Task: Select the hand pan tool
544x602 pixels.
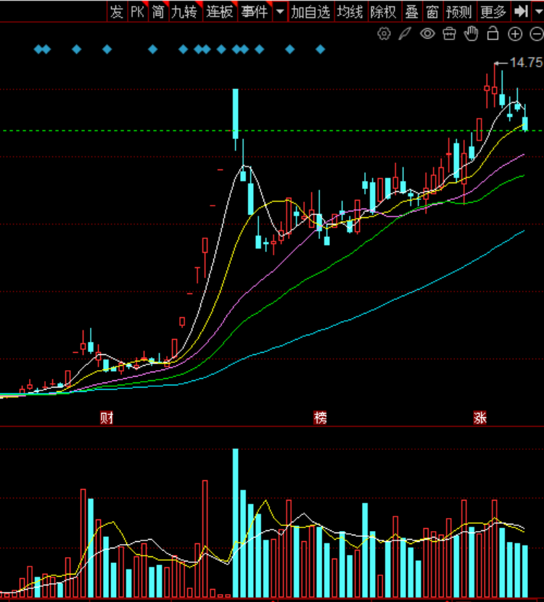Action: pos(471,33)
